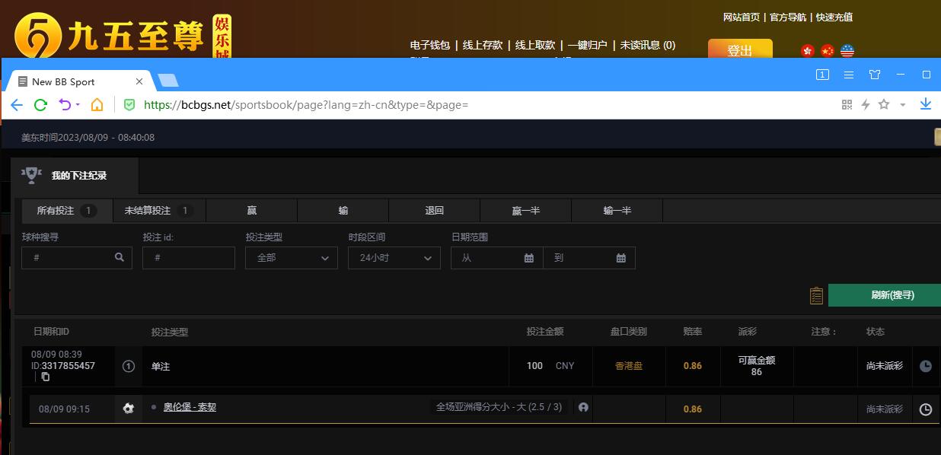Open the browser home page icon
Viewport: 941px width, 455px height.
97,105
